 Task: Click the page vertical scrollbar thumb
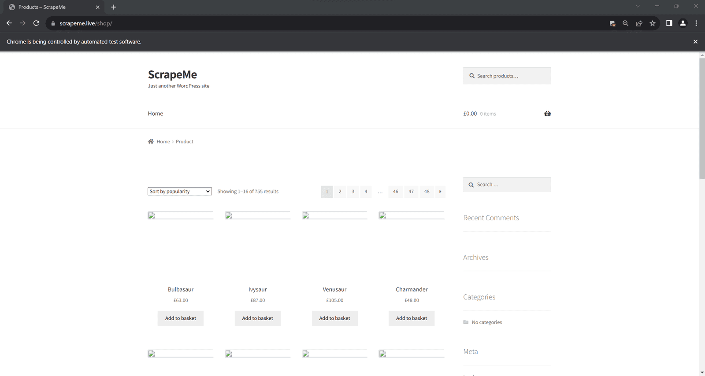coord(702,118)
